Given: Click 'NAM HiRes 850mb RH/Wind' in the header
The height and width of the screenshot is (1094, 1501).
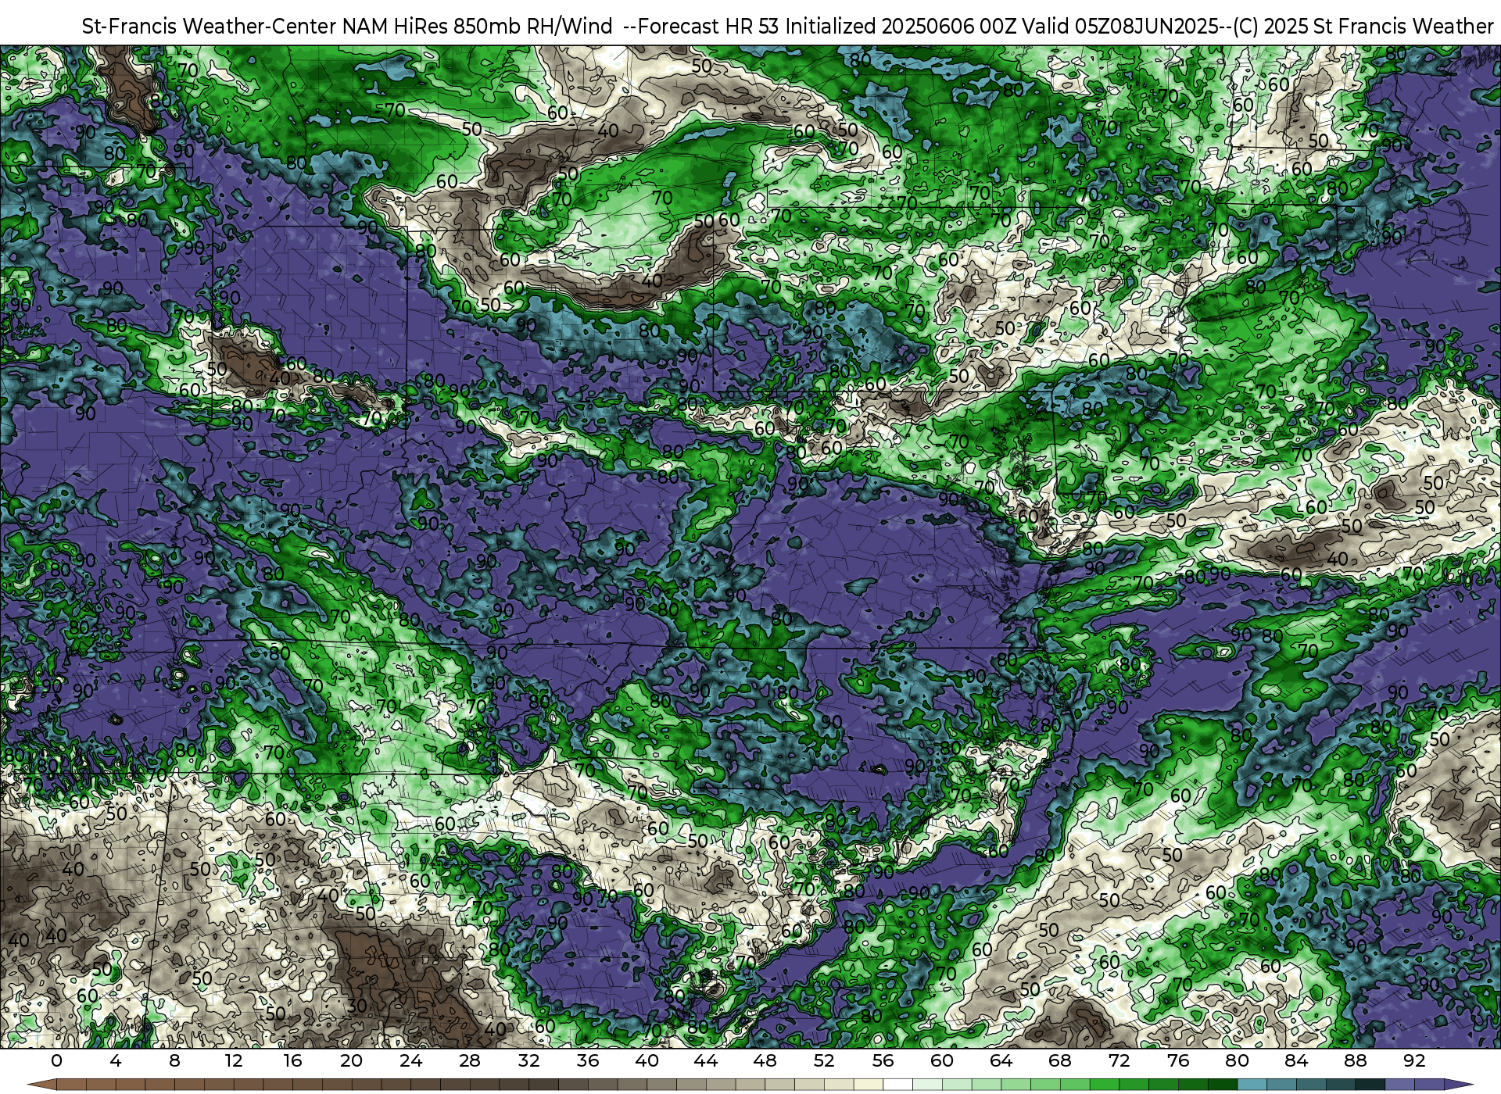Looking at the screenshot, I should [478, 27].
